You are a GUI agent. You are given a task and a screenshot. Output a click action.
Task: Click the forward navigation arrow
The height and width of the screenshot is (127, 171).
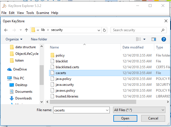[x=14, y=30]
